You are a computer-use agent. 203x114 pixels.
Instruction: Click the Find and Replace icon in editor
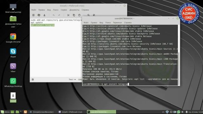point(94,15)
